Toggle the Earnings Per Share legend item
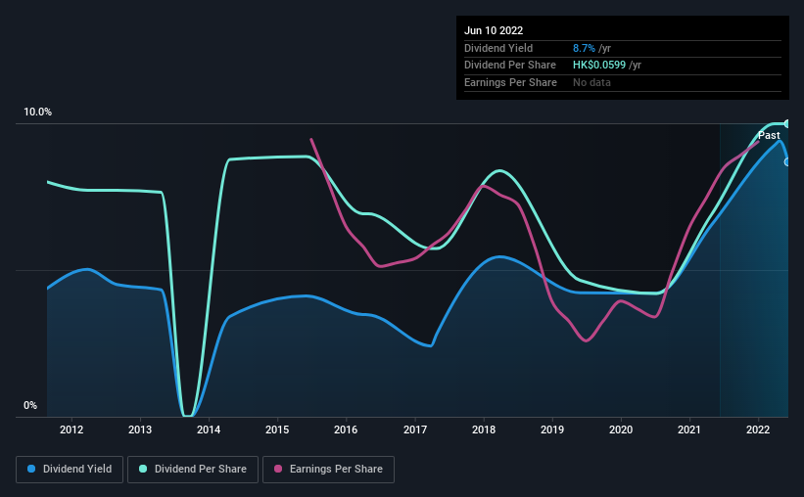 (x=328, y=470)
